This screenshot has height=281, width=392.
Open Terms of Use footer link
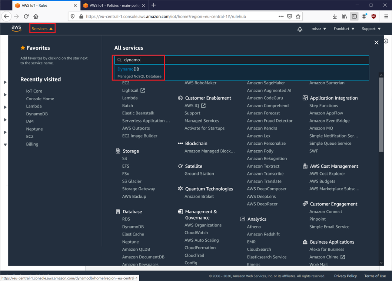375,276
